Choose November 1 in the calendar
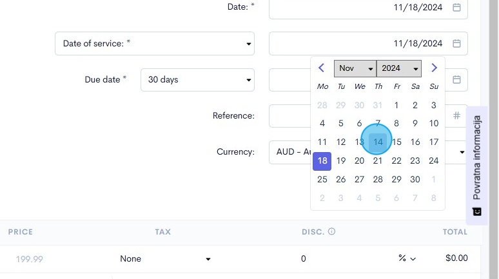Image resolution: width=499 pixels, height=279 pixels. tap(396, 105)
